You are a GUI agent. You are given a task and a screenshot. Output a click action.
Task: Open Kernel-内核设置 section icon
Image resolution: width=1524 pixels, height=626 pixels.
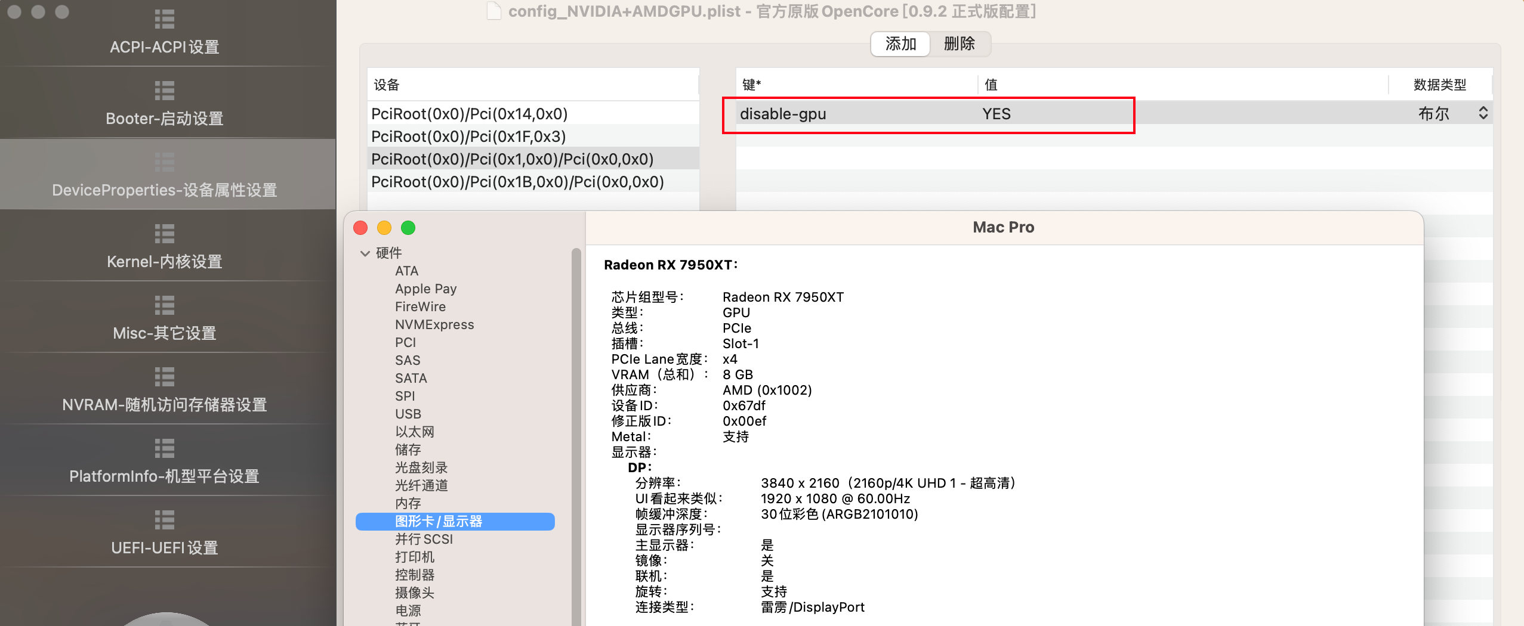point(164,234)
